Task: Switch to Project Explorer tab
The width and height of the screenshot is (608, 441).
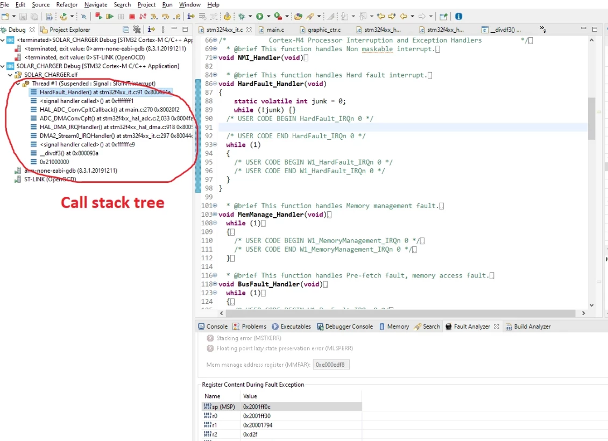Action: click(x=66, y=30)
